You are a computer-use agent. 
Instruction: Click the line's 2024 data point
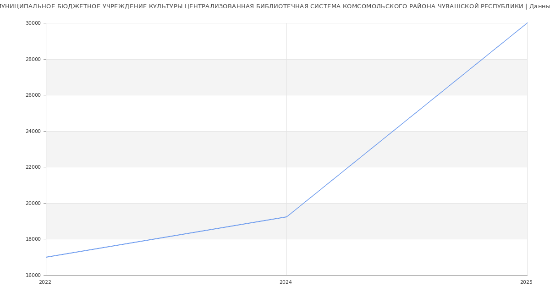click(286, 217)
